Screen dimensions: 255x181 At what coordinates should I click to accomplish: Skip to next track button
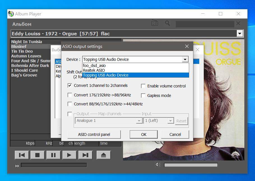85,155
